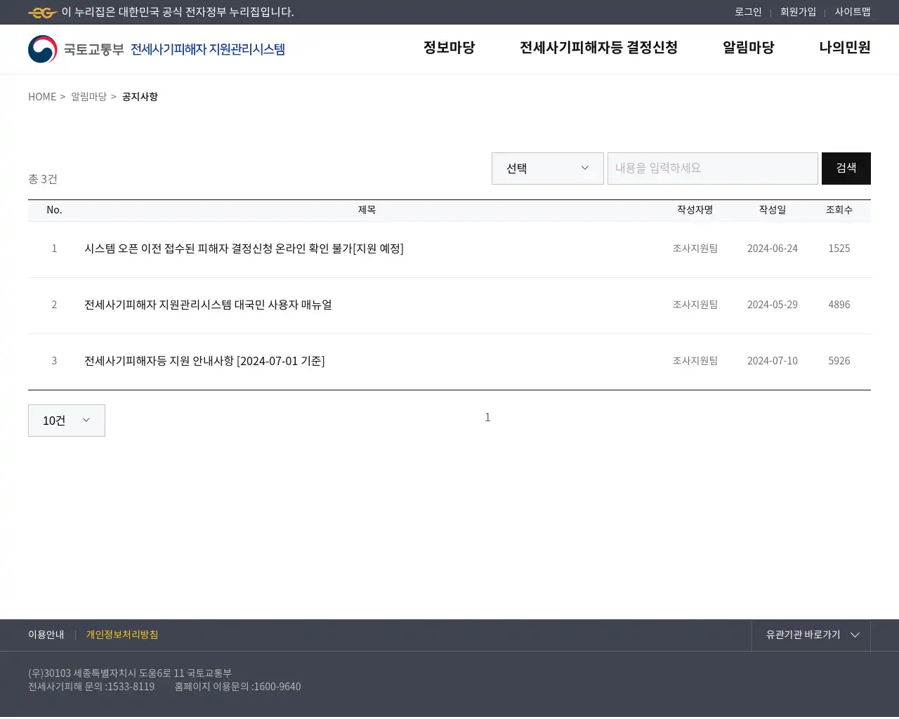Click the 제목 column header
This screenshot has width=899, height=719.
point(367,210)
